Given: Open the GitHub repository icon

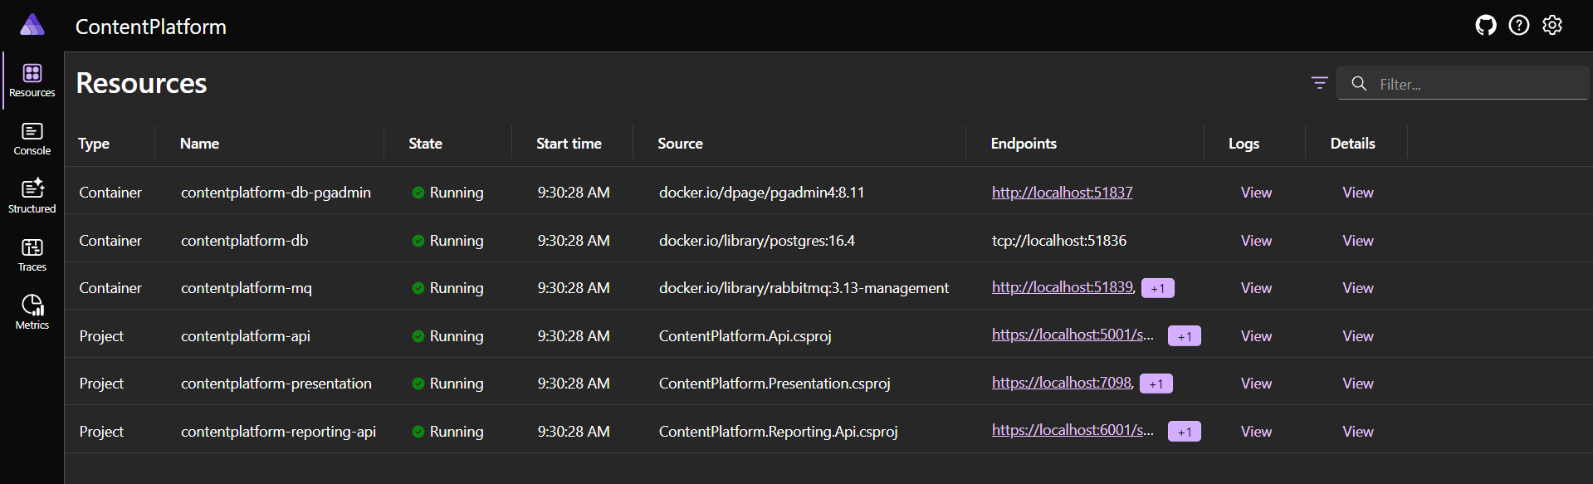Looking at the screenshot, I should [x=1486, y=26].
